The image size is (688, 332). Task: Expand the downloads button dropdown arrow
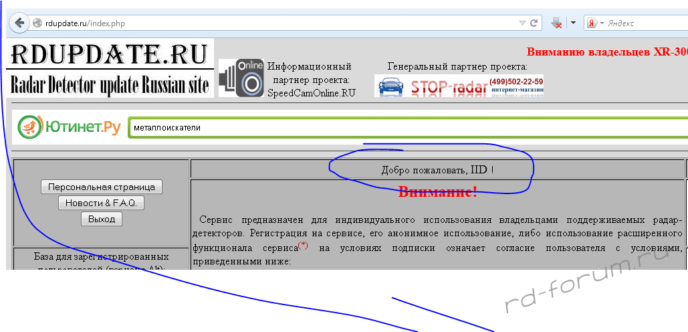pyautogui.click(x=572, y=23)
